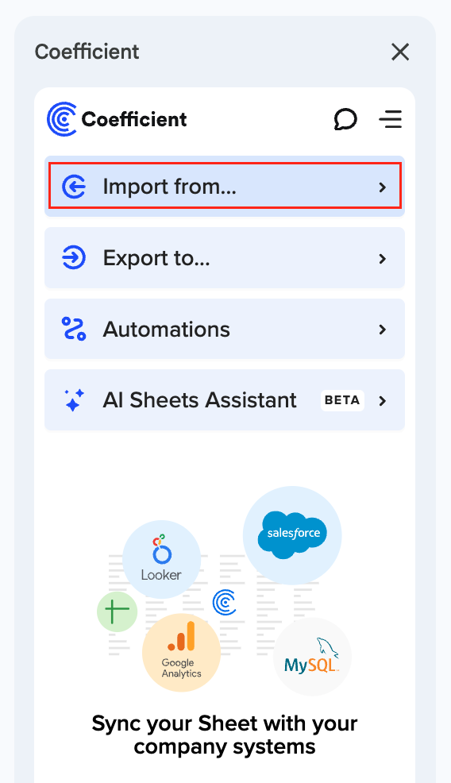Open the chat bubble icon
451x783 pixels.
345,119
